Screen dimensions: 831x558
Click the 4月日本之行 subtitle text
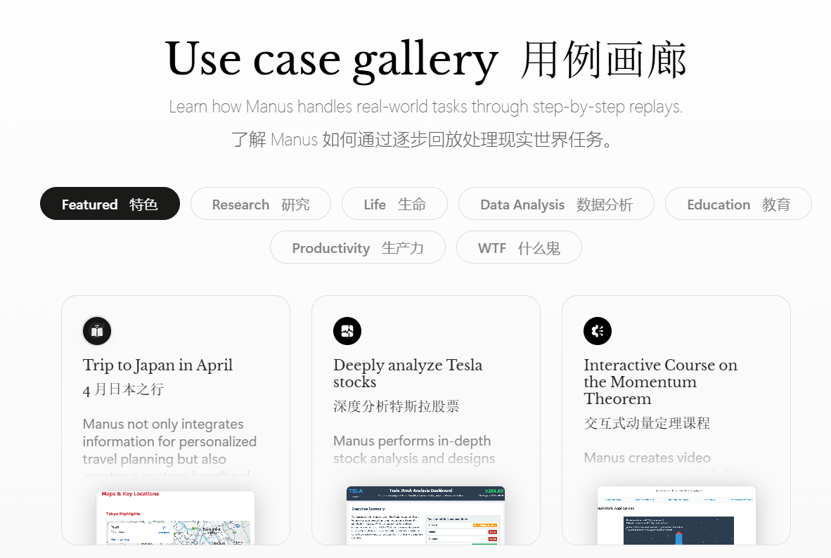tap(123, 389)
